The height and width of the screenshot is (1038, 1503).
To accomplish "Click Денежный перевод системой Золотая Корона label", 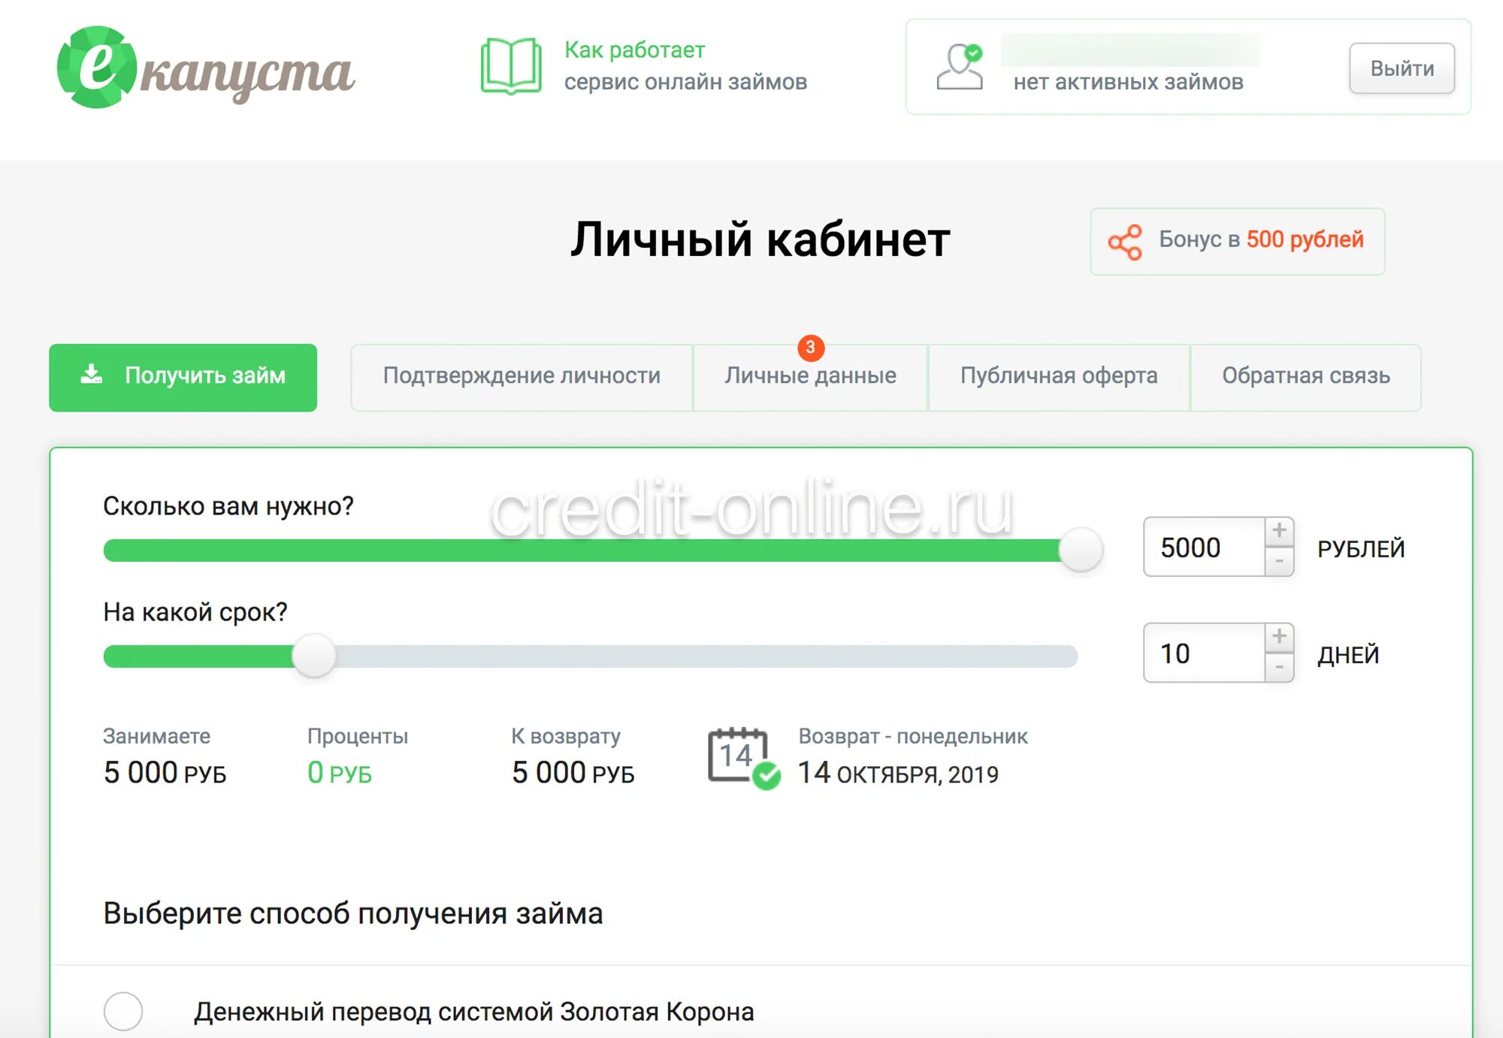I will [474, 1012].
